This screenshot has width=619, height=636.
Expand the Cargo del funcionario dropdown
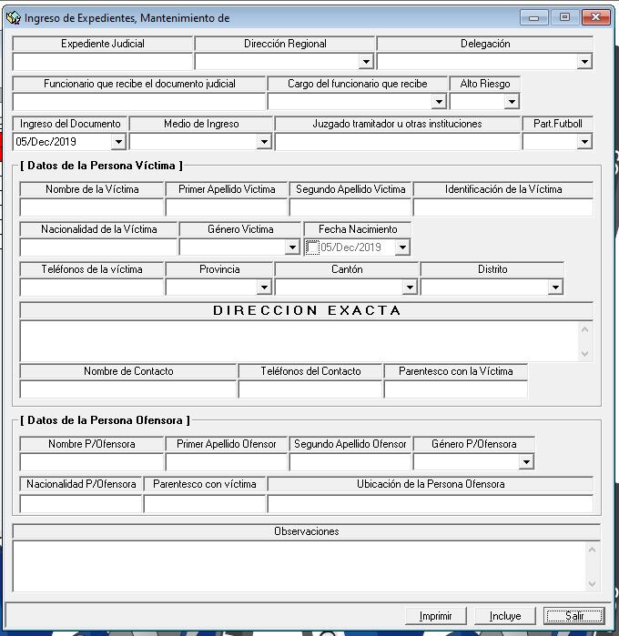click(439, 102)
